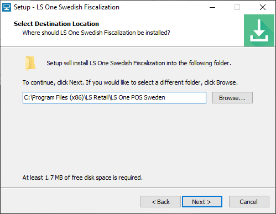Click the 'Setup will install' description text
276x214 pixels.
[139, 63]
